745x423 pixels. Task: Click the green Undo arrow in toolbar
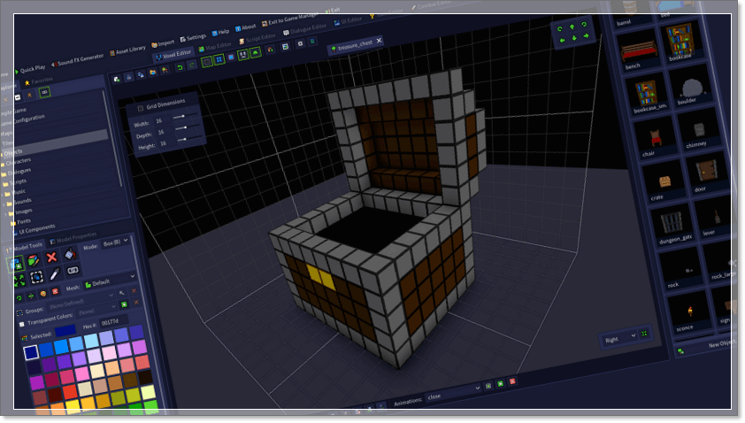click(x=180, y=67)
